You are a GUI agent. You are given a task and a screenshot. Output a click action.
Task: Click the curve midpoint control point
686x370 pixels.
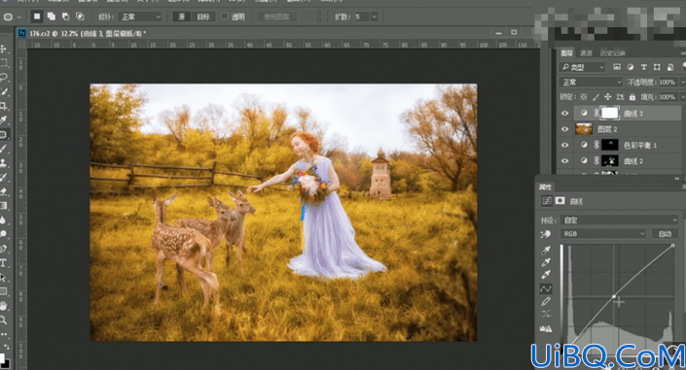coord(614,296)
